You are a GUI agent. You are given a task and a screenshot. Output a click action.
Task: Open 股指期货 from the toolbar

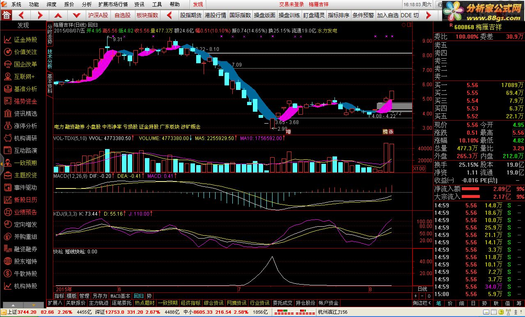pyautogui.click(x=191, y=15)
